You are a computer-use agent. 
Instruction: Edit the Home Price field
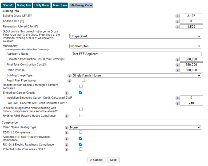(x=191, y=70)
